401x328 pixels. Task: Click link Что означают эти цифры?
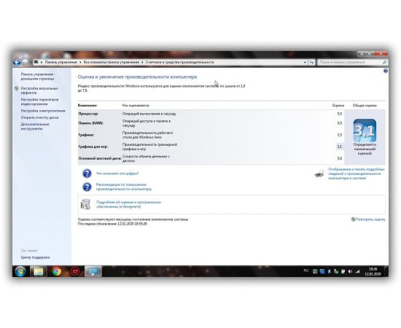point(117,173)
